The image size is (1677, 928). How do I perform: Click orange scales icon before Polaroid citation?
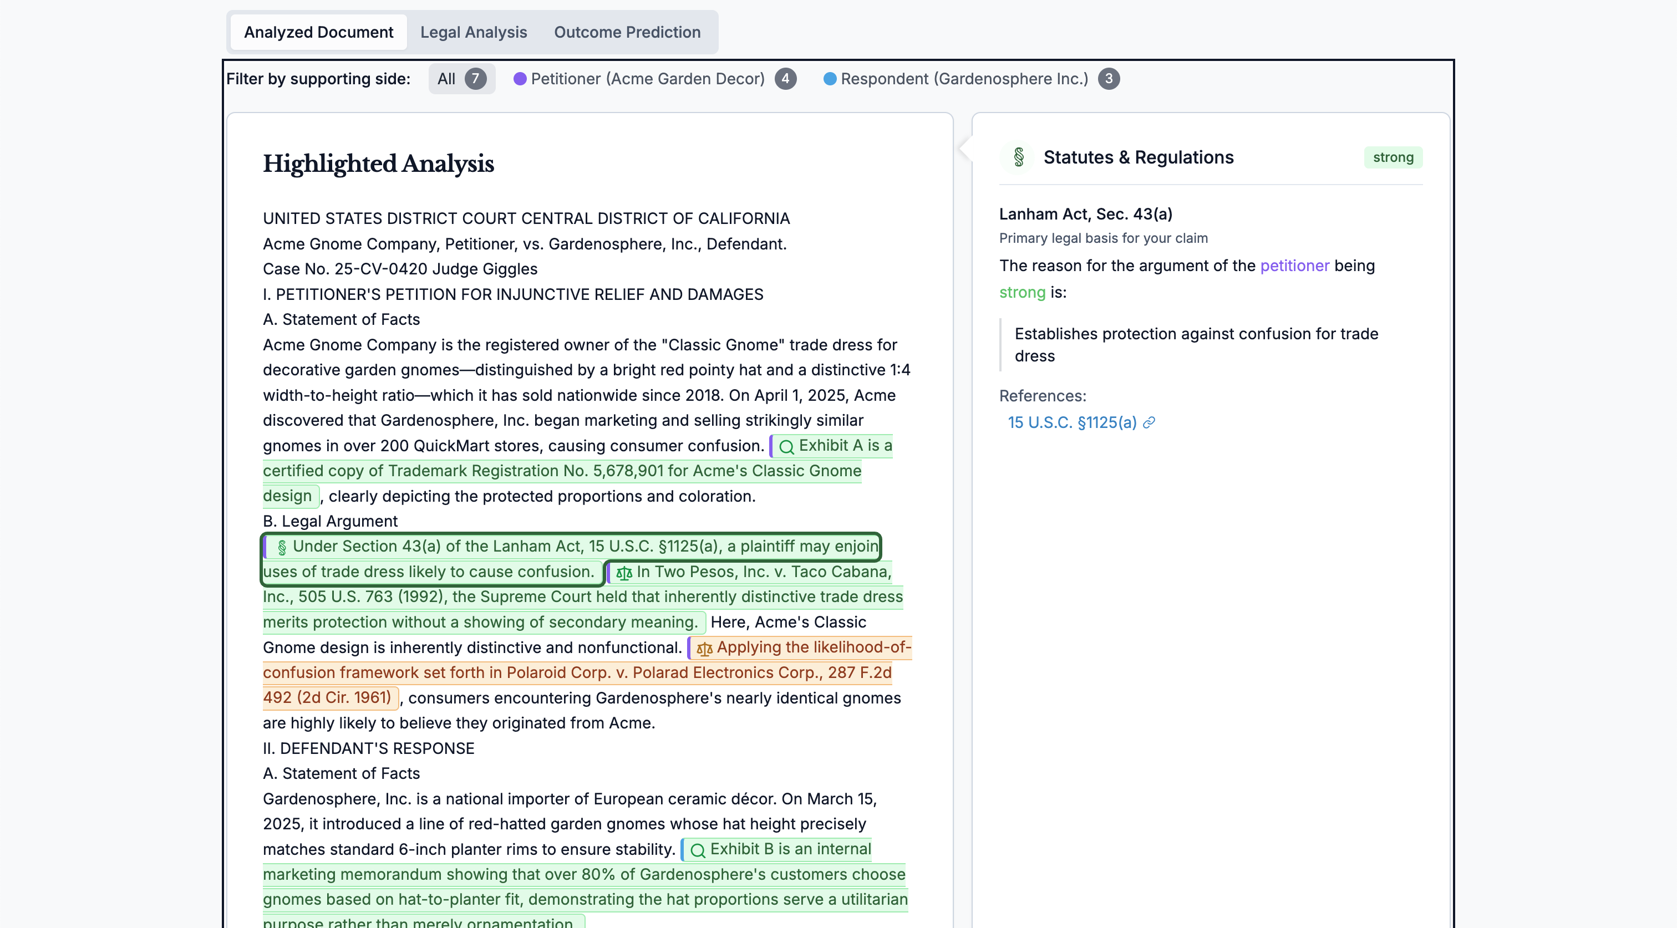[704, 648]
